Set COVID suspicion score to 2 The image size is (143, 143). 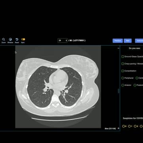coord(135,126)
